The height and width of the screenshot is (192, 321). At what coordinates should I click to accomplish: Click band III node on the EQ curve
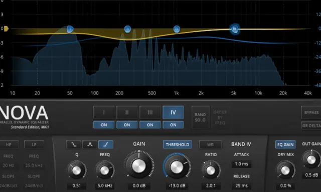pos(177,29)
